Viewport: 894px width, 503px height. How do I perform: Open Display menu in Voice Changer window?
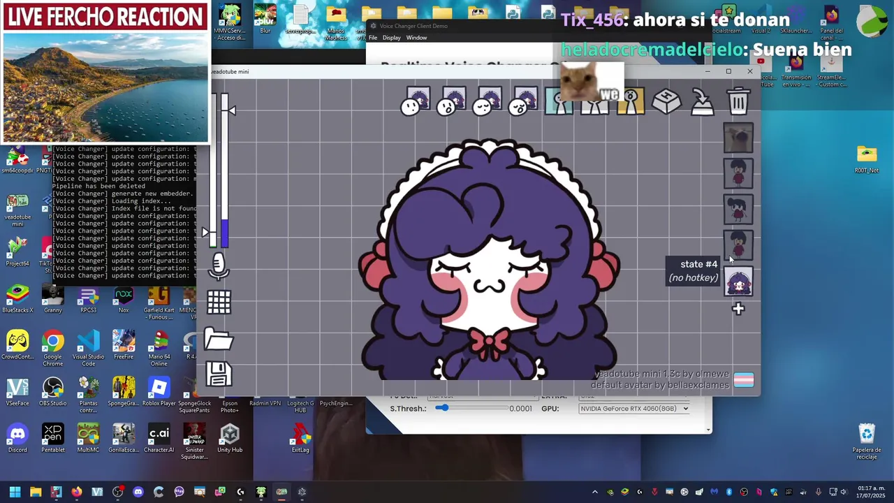(391, 38)
